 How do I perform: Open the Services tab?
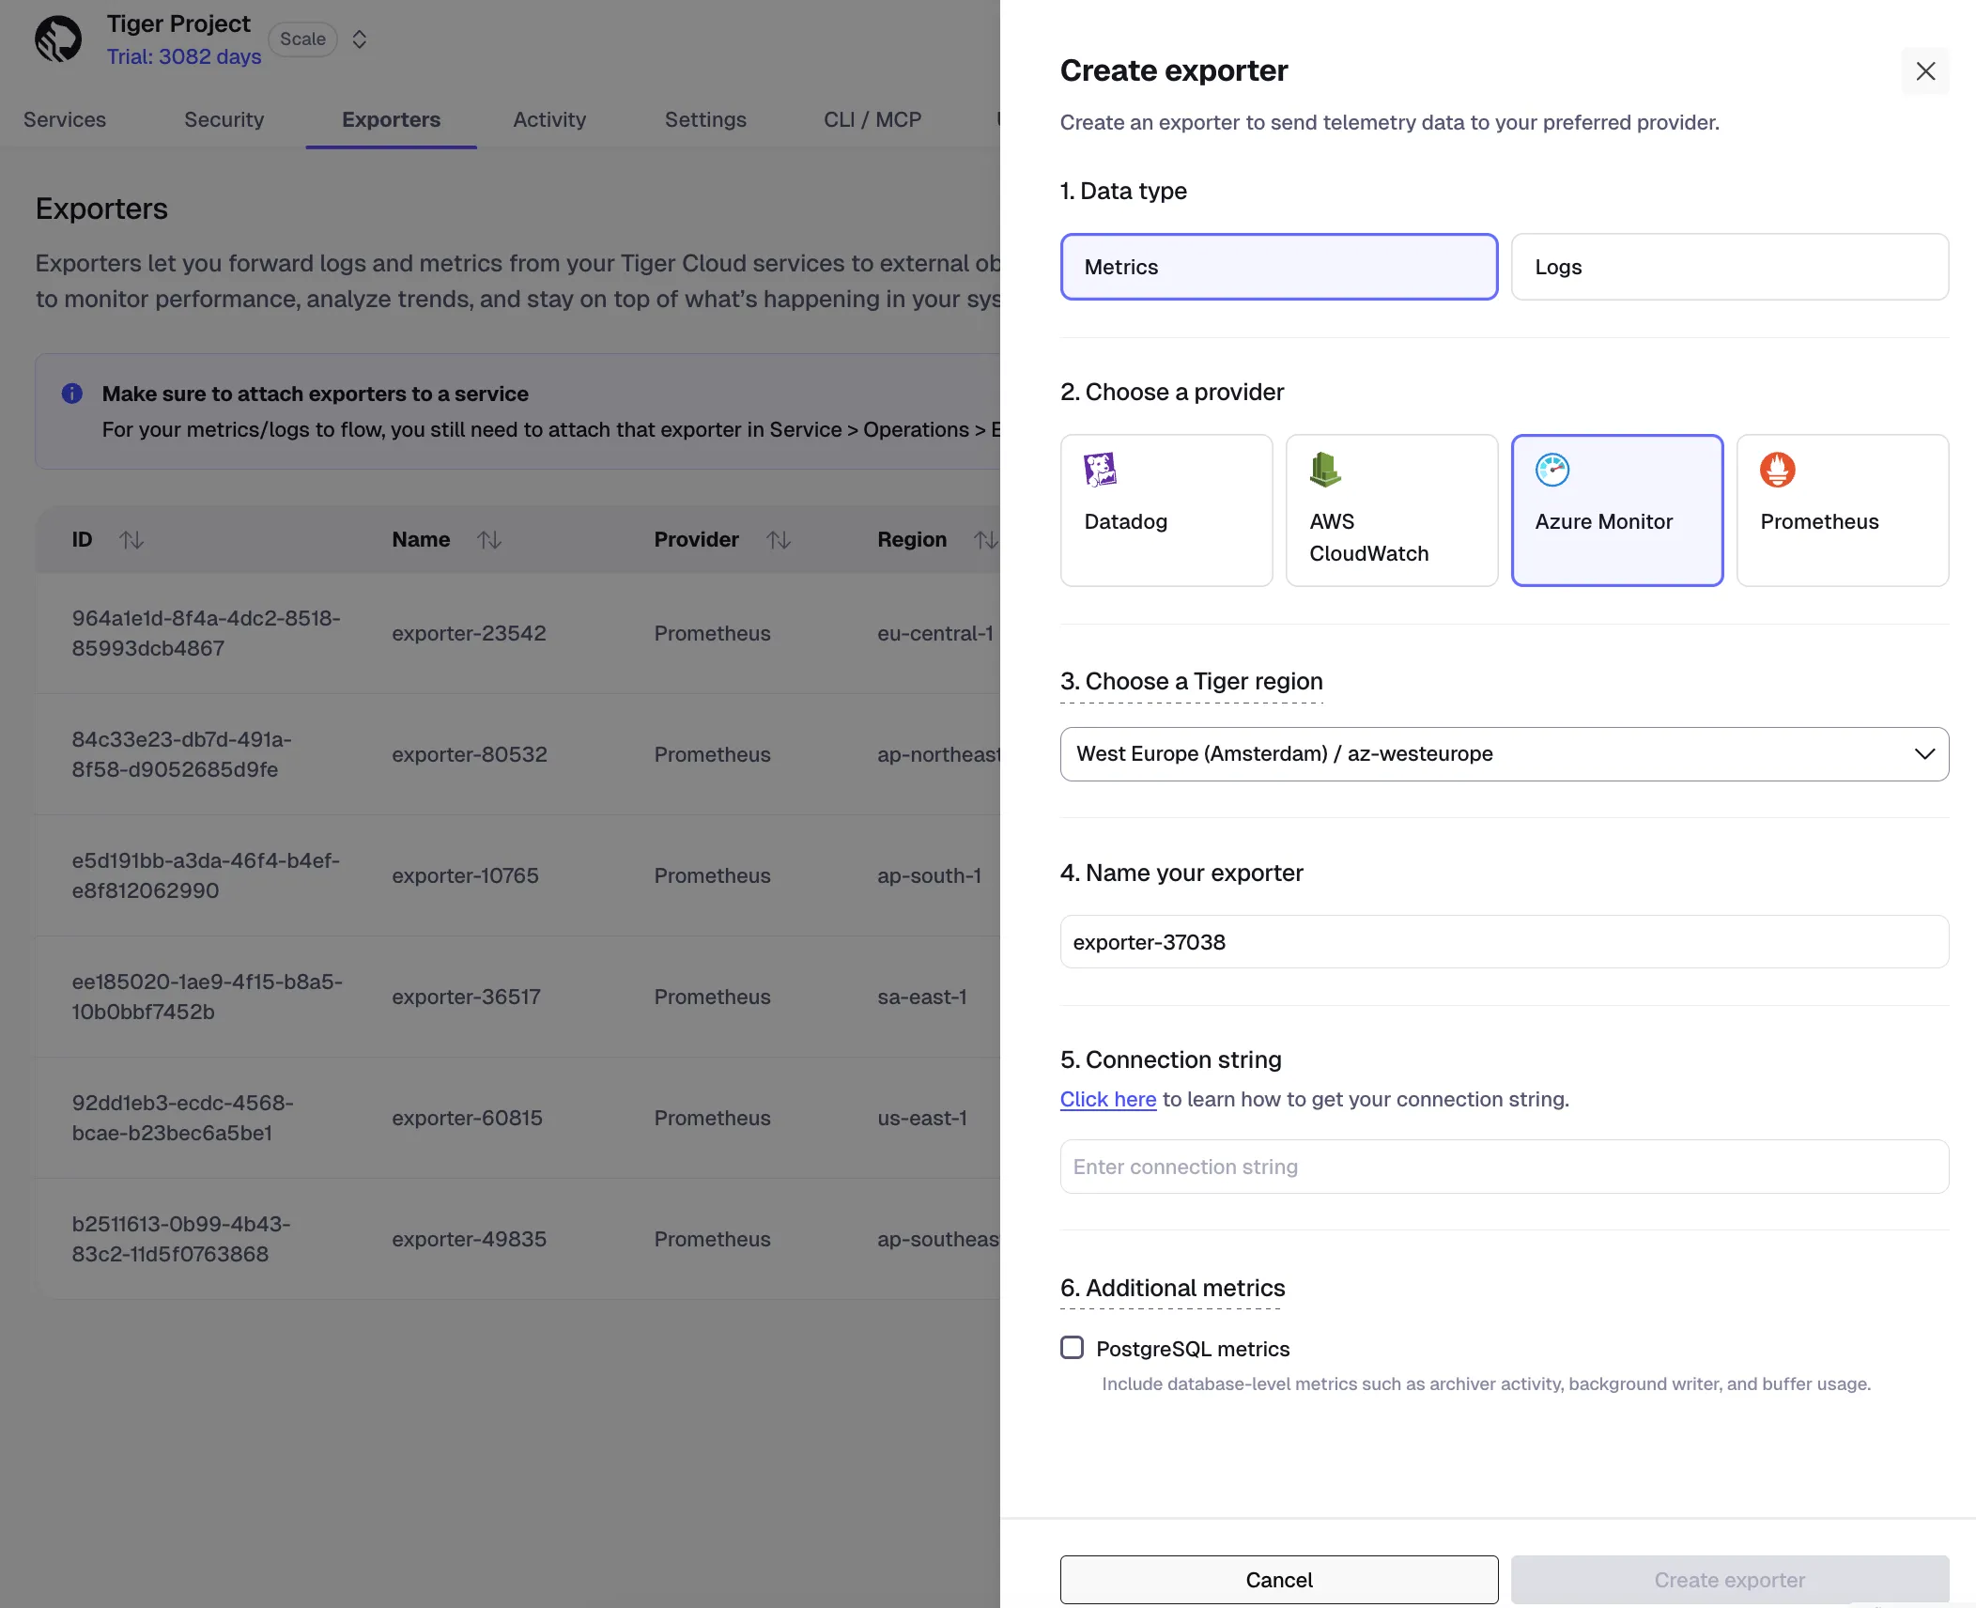pyautogui.click(x=65, y=119)
